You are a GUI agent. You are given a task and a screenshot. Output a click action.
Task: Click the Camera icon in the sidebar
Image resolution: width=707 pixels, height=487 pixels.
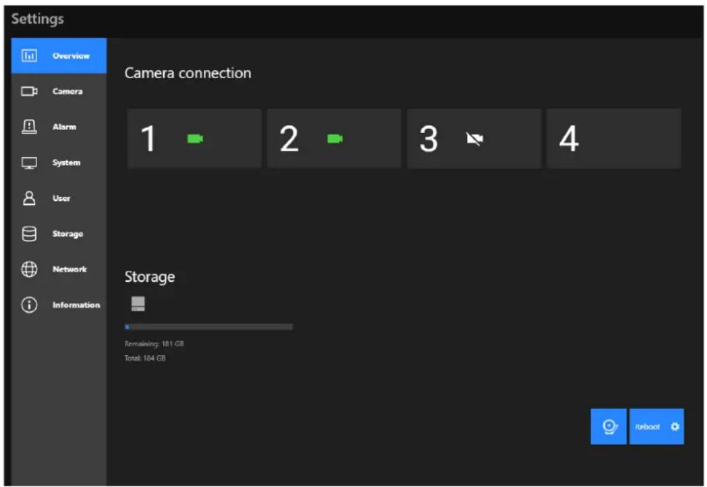[29, 91]
